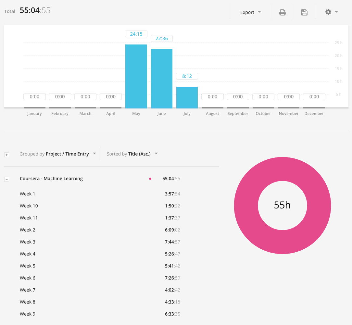This screenshot has height=325, width=352.
Task: Click the print report icon
Action: [283, 12]
